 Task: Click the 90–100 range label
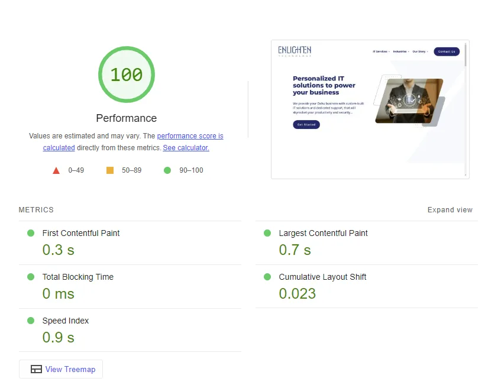pos(191,170)
